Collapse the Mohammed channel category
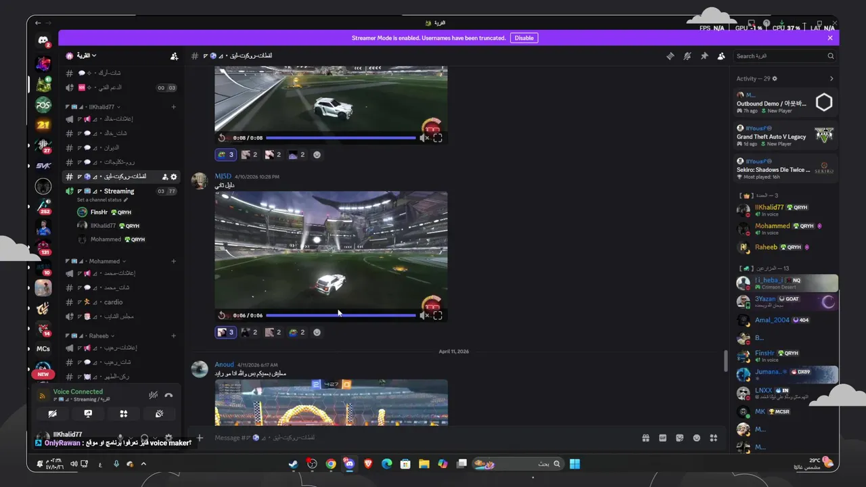Viewport: 866px width, 487px height. point(95,261)
